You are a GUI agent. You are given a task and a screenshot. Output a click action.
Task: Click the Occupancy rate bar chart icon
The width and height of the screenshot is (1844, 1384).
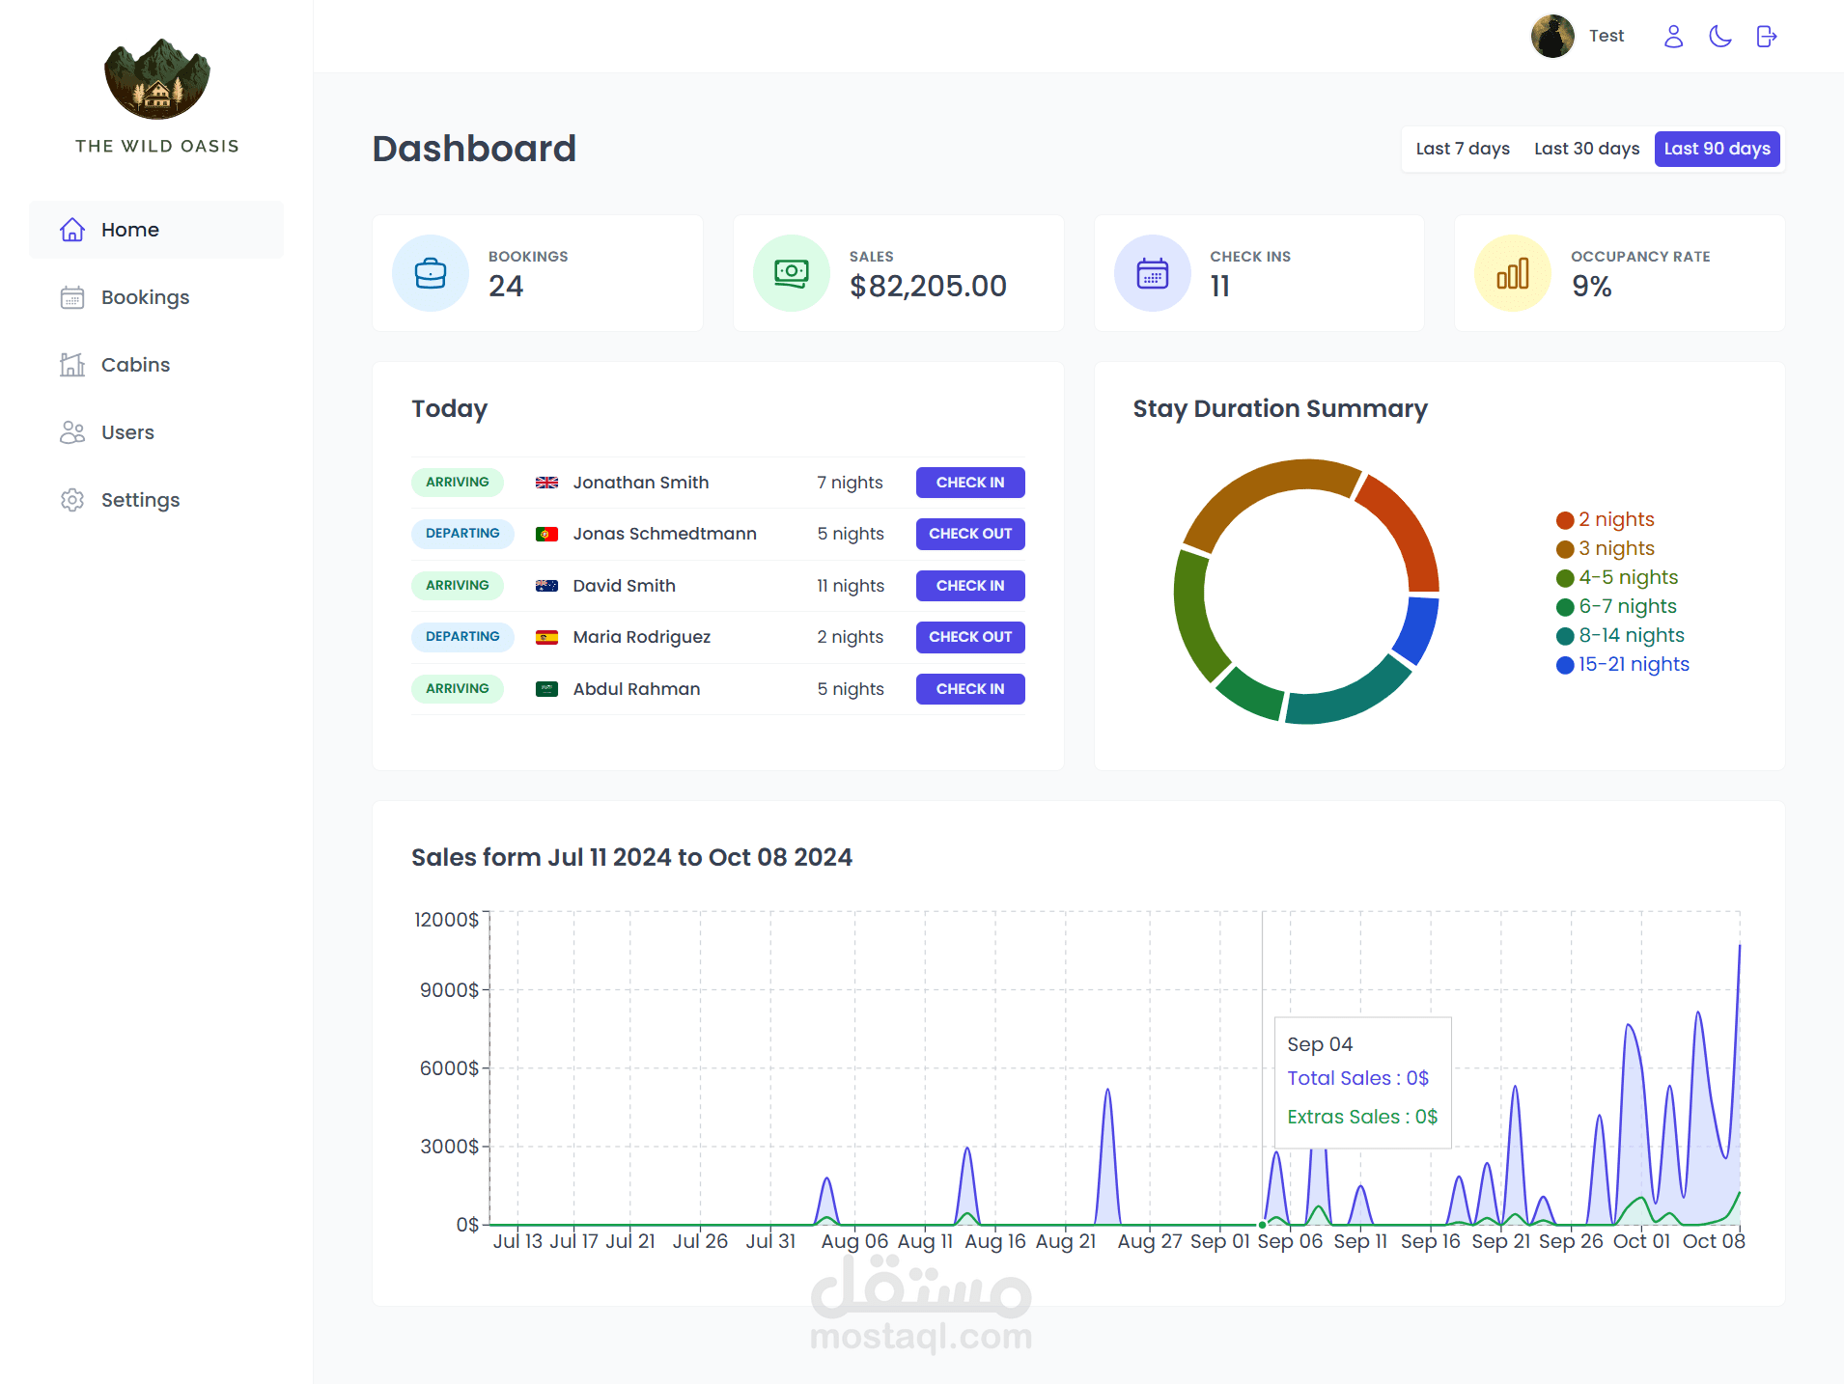(x=1513, y=273)
